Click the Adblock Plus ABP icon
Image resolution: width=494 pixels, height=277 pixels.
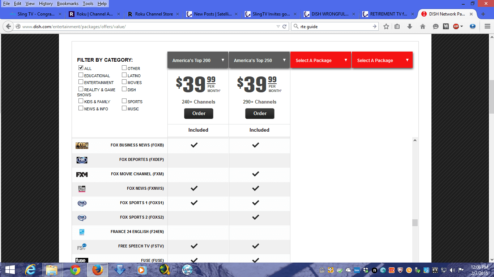coord(456,26)
